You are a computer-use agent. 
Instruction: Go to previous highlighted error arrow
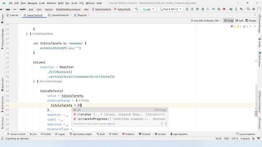click(x=251, y=26)
